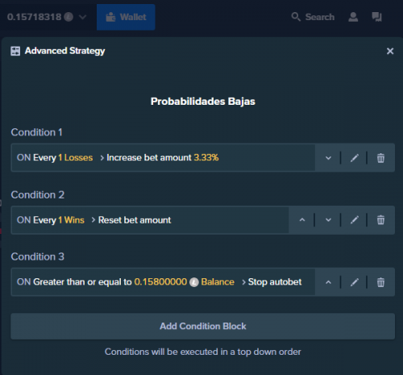Move Condition 2 down with chevron

328,220
